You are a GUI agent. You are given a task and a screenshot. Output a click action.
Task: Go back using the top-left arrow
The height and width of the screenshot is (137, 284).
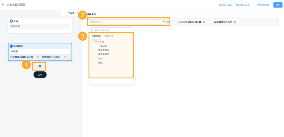point(3,5)
